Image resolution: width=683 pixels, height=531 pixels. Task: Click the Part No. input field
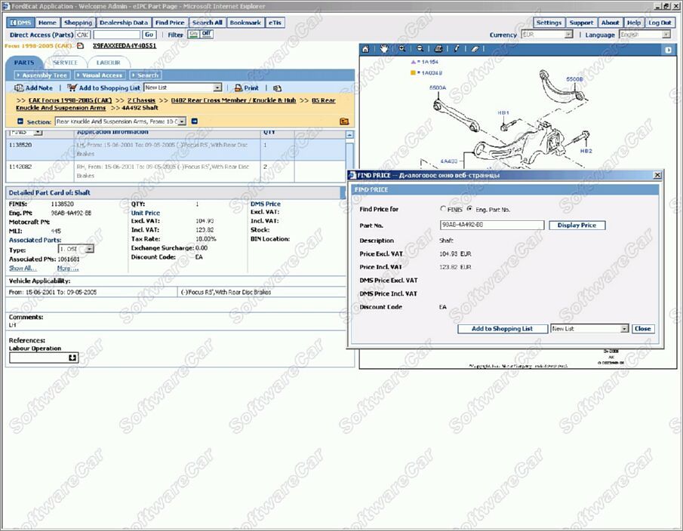tap(491, 225)
